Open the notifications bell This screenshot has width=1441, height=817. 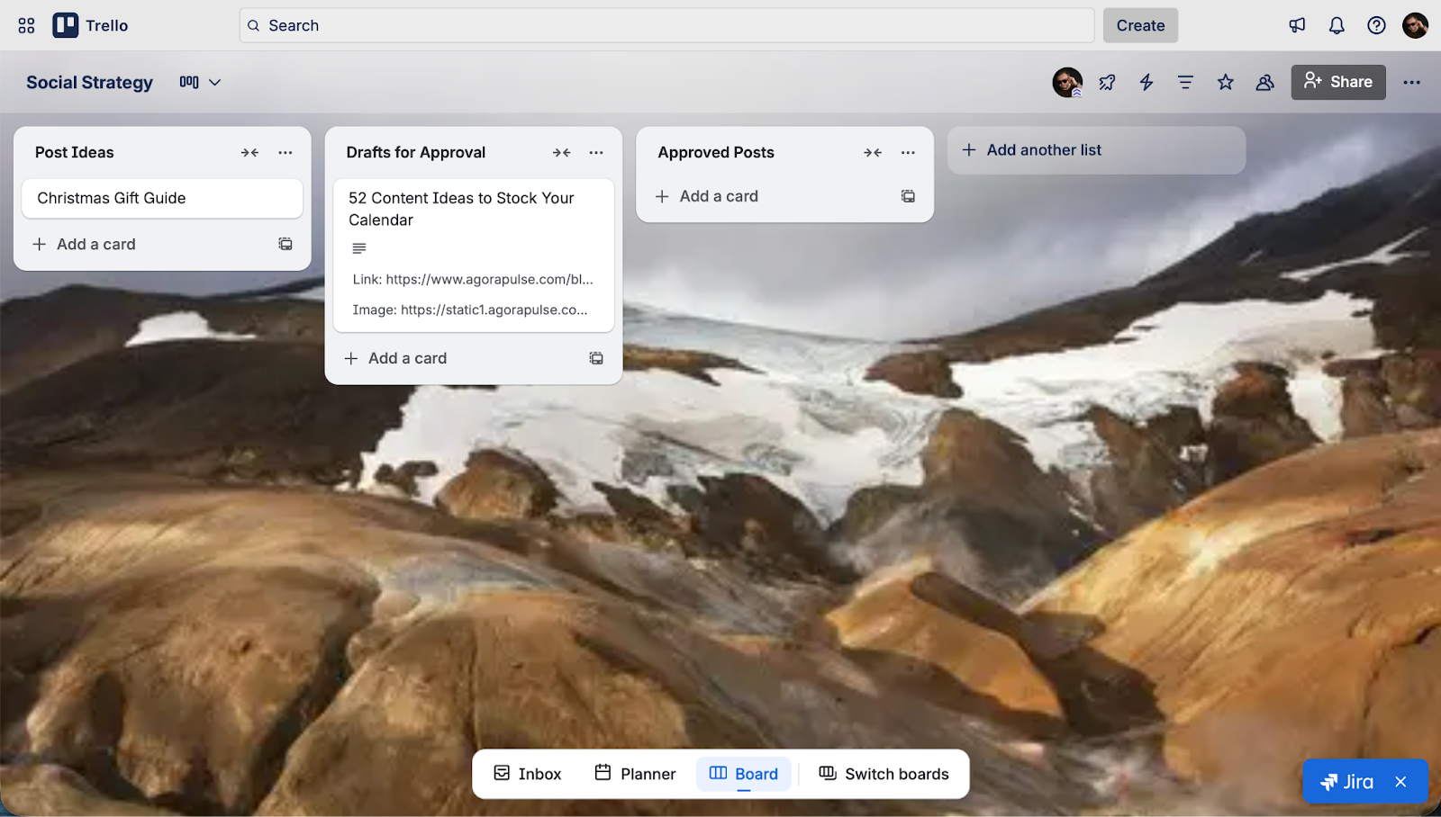(1336, 25)
